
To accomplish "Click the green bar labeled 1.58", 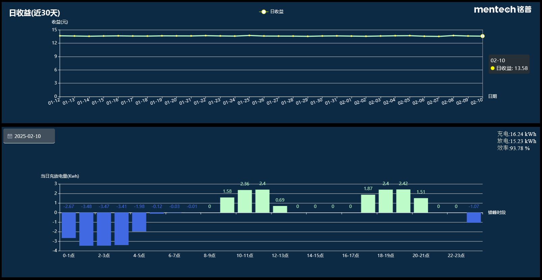I will [x=227, y=205].
